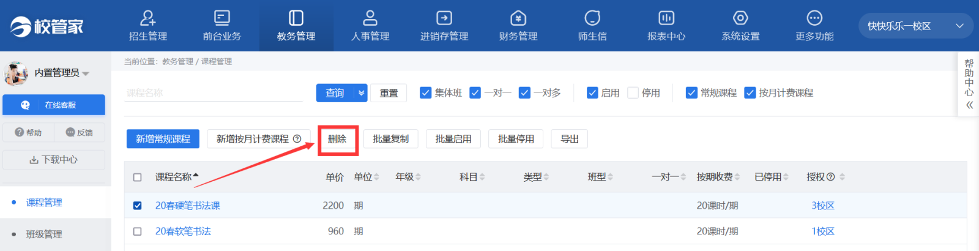Click the 新增常规课程 button
The image size is (979, 251).
tap(163, 139)
